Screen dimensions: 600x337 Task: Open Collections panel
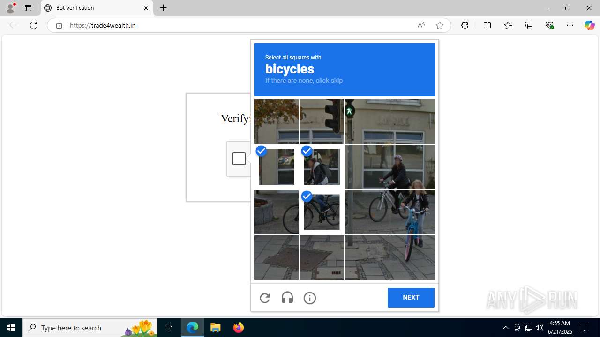(529, 25)
